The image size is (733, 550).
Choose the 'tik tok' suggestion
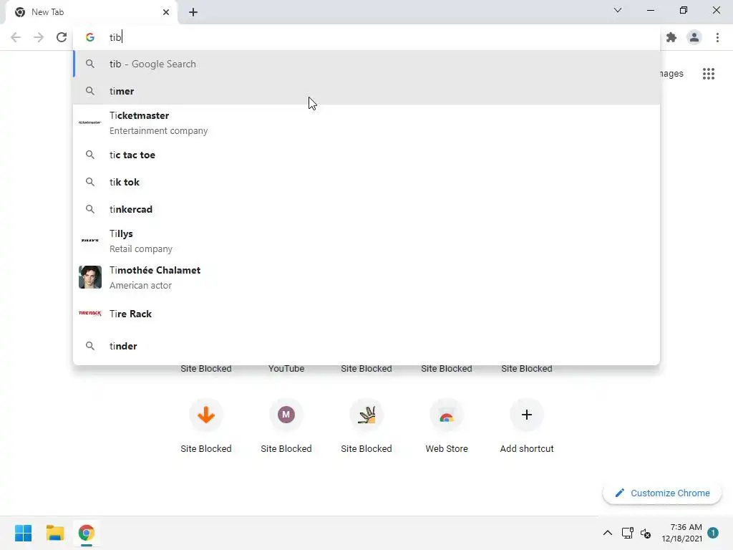click(366, 182)
